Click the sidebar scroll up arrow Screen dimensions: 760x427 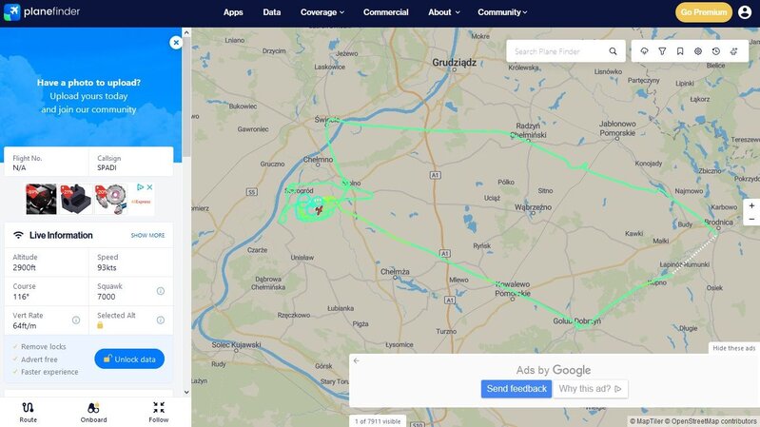(186, 33)
